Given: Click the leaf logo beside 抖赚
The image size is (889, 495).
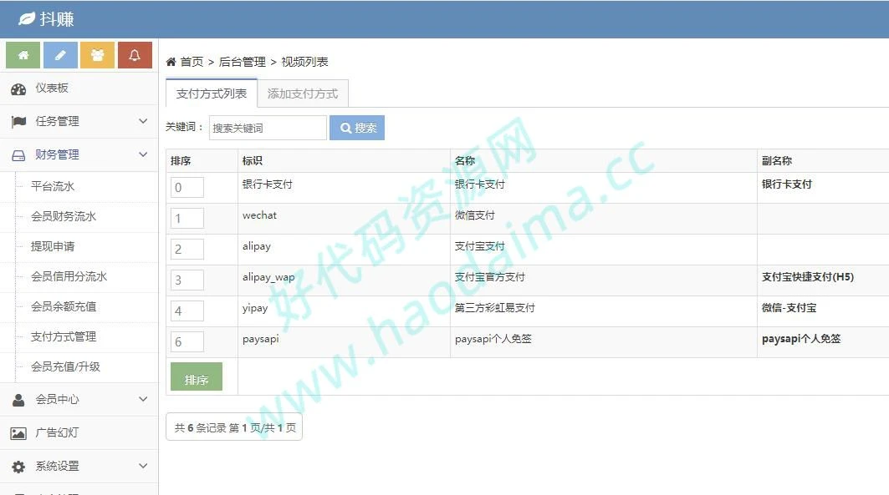Looking at the screenshot, I should click(27, 18).
